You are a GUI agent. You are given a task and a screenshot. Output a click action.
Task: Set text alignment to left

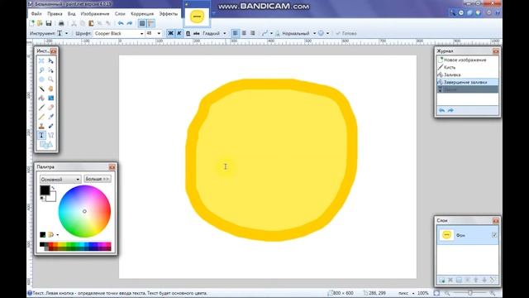click(235, 33)
